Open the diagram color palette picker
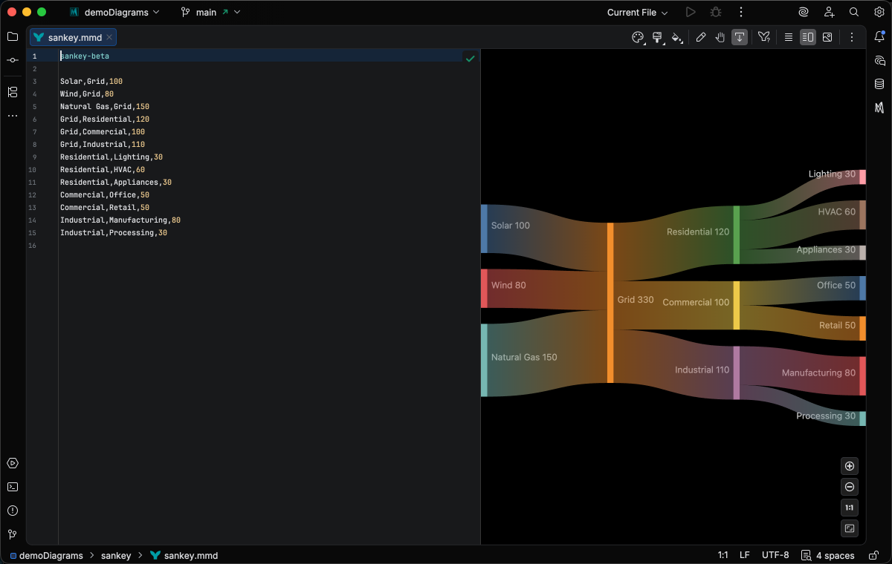 tap(638, 36)
